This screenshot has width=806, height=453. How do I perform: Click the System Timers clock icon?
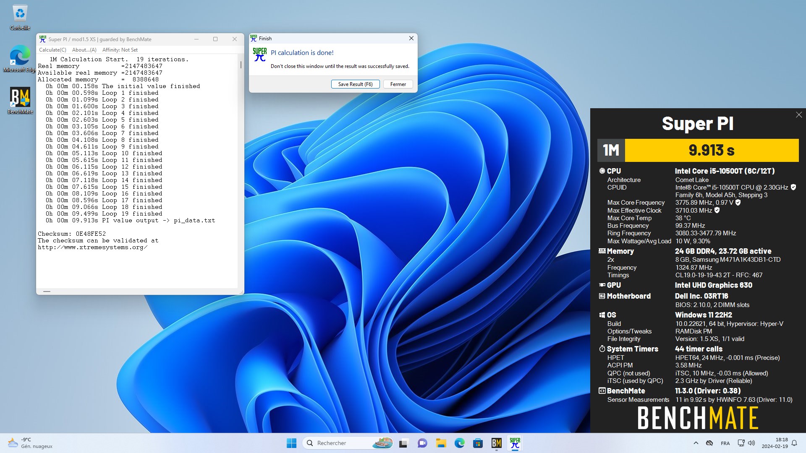tap(602, 349)
